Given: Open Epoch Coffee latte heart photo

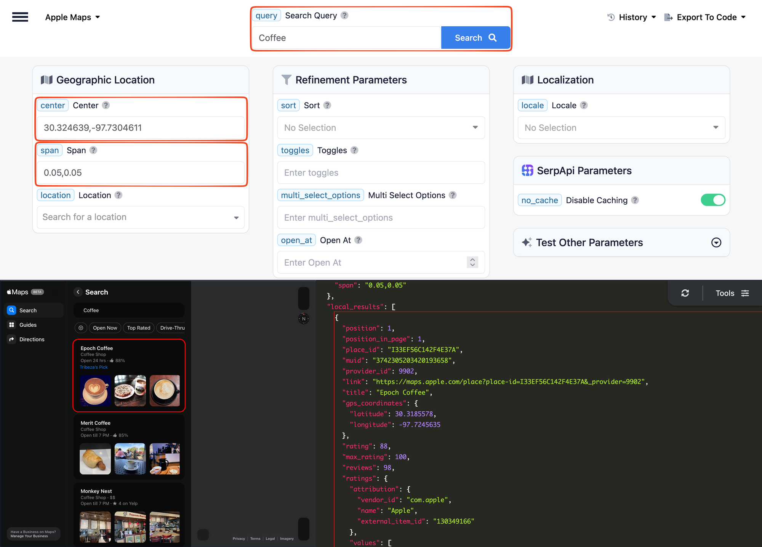Looking at the screenshot, I should click(x=95, y=390).
